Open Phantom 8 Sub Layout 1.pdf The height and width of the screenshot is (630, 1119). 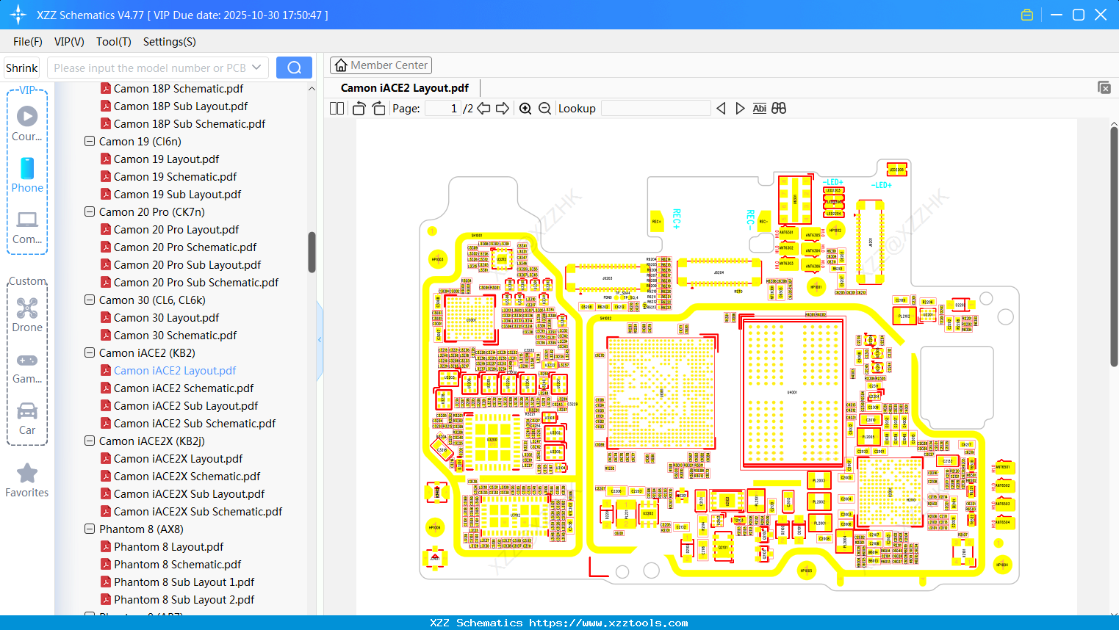184,582
